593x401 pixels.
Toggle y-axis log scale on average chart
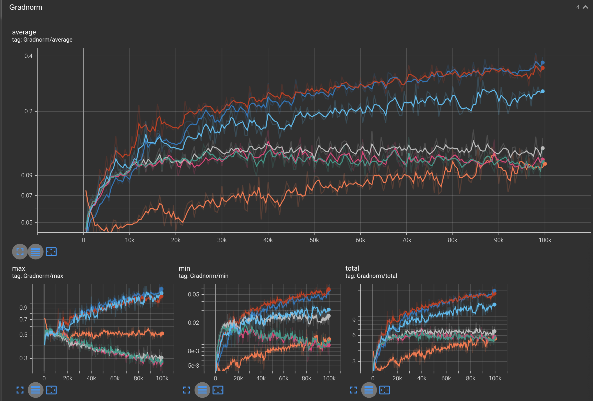(35, 252)
